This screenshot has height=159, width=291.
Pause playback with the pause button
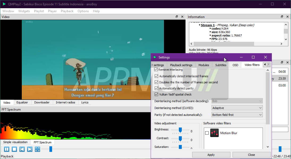coord(6,149)
